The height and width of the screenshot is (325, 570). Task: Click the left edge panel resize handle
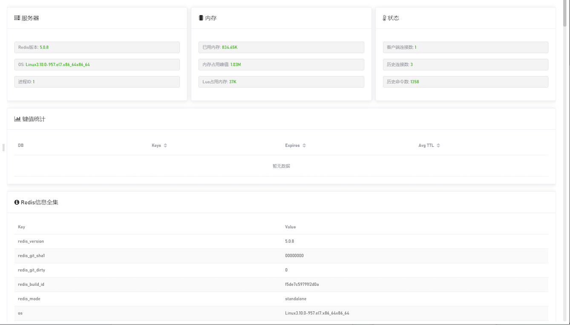[3, 148]
